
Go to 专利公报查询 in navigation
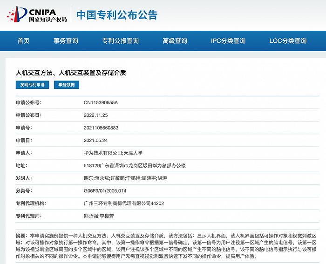pyautogui.click(x=120, y=41)
